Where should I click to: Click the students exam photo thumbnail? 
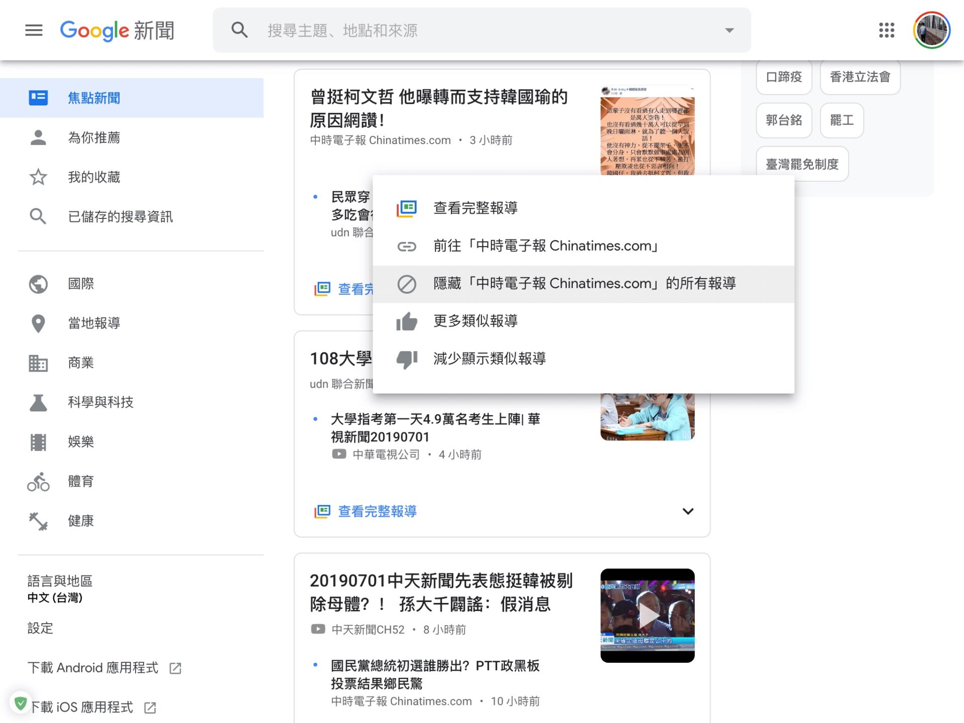(647, 417)
